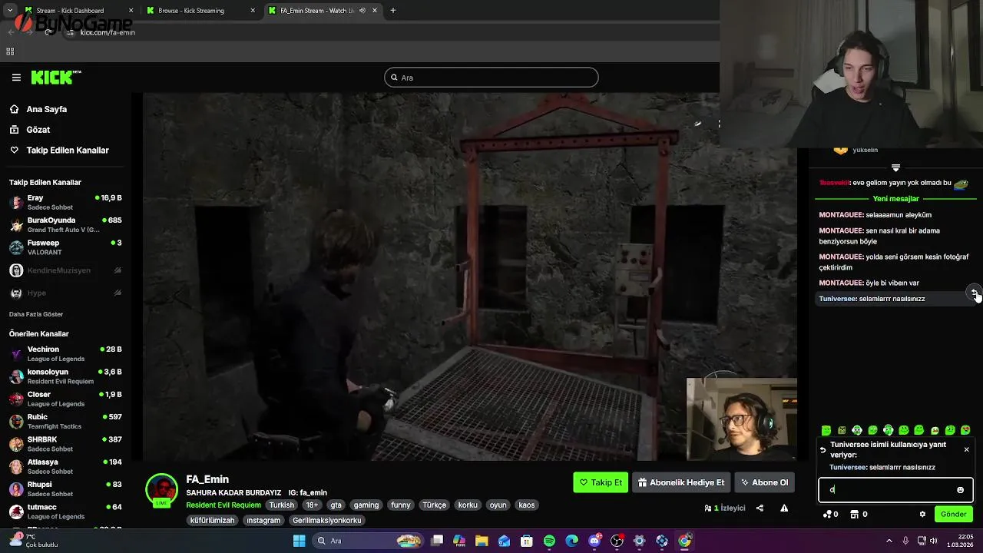Click the browser apps grid icon
Screen dimensions: 983x553
click(x=10, y=51)
